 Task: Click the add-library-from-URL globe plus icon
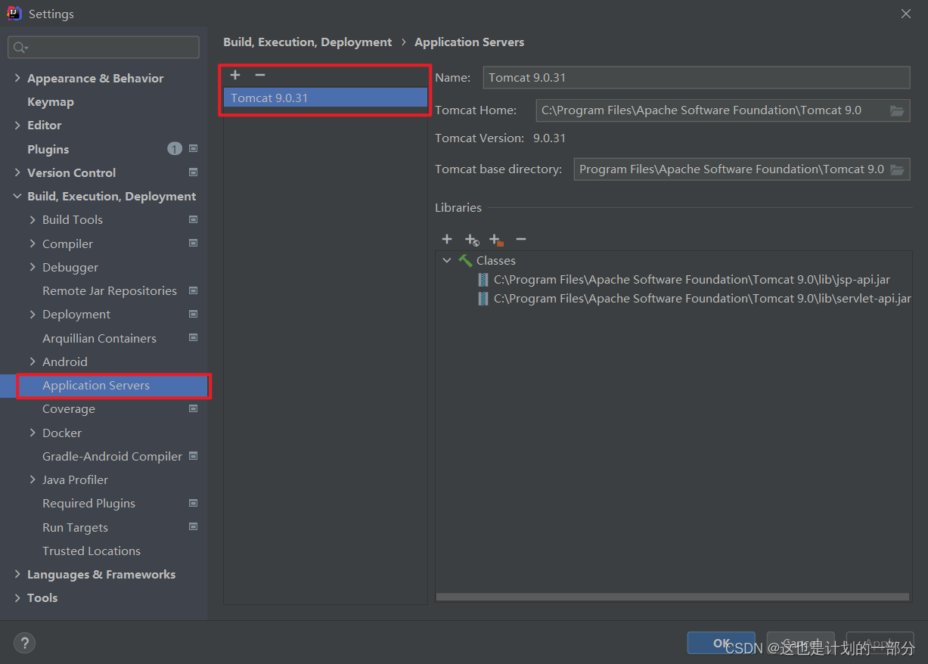coord(472,240)
